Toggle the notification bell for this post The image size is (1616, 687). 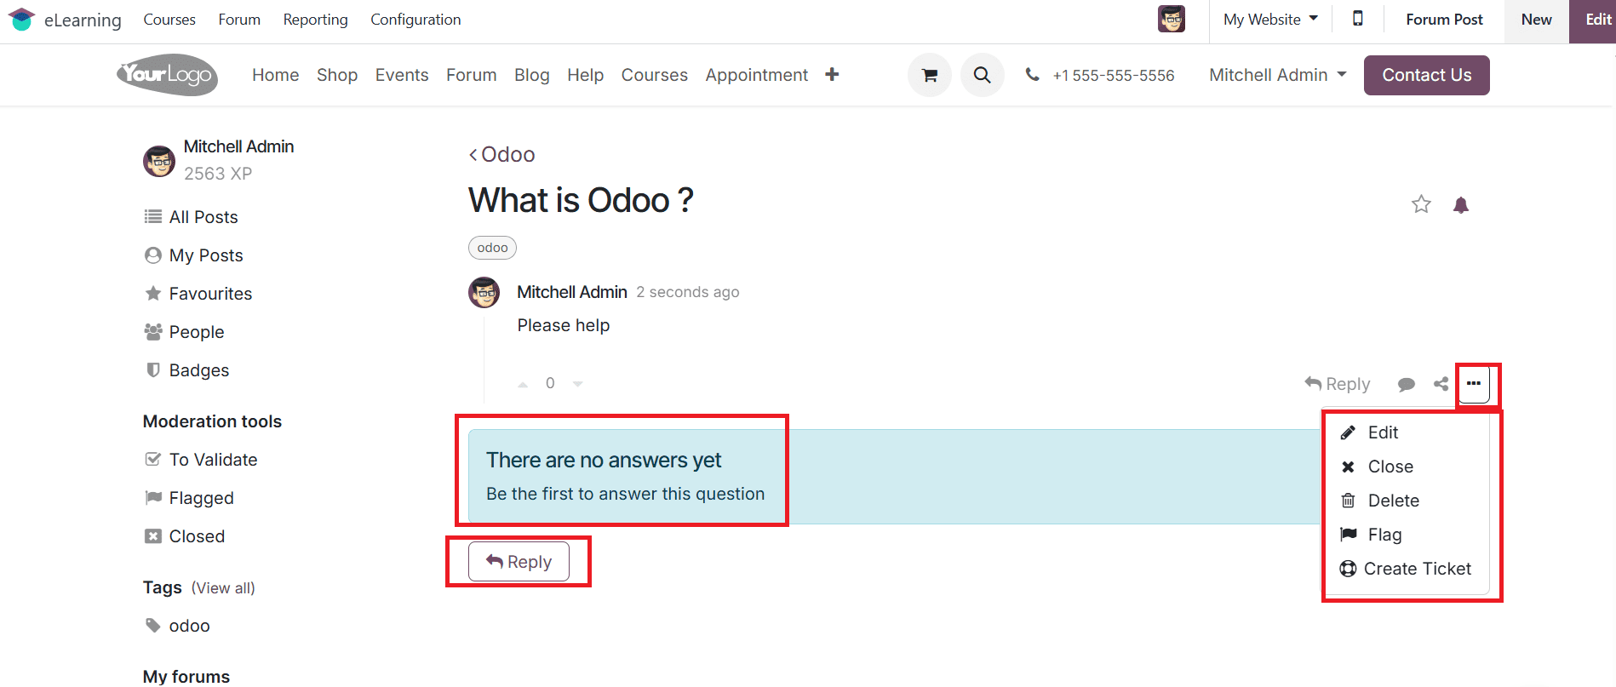1461,204
